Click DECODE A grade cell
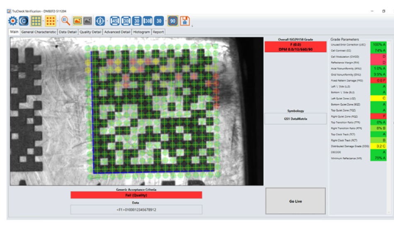 378,152
